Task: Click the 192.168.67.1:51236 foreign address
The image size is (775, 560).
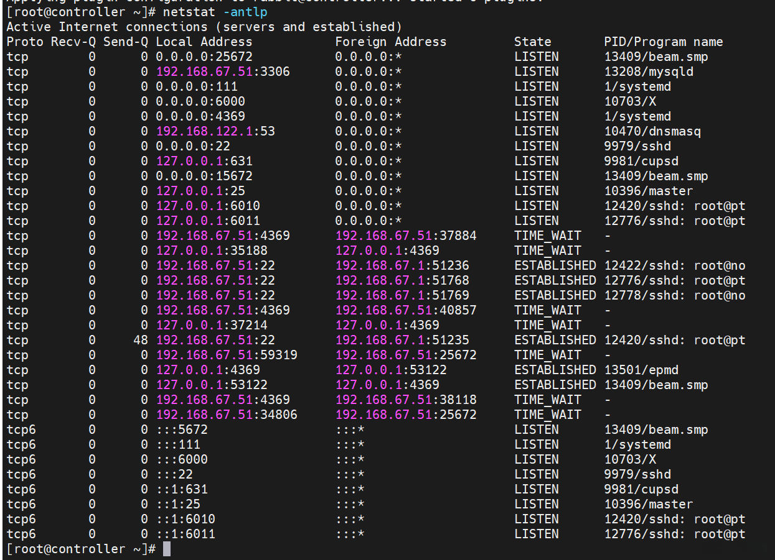Action: (402, 266)
